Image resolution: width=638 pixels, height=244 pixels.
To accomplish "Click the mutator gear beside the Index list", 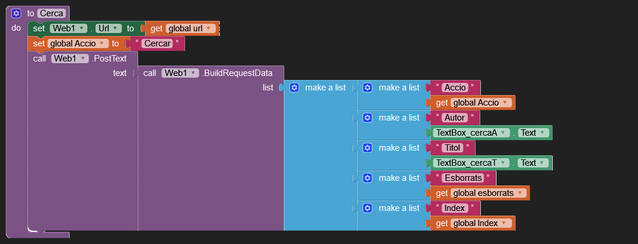I will pyautogui.click(x=367, y=208).
